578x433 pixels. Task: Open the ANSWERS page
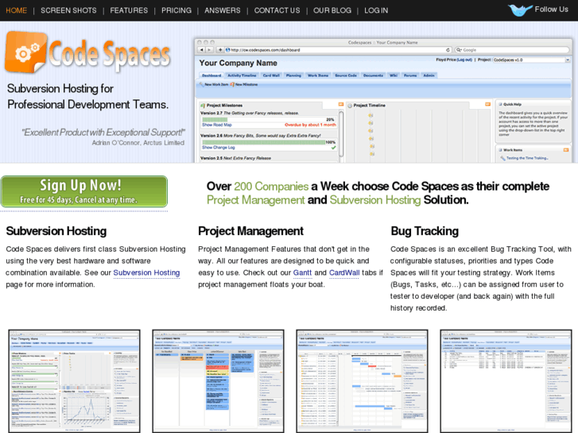point(223,10)
